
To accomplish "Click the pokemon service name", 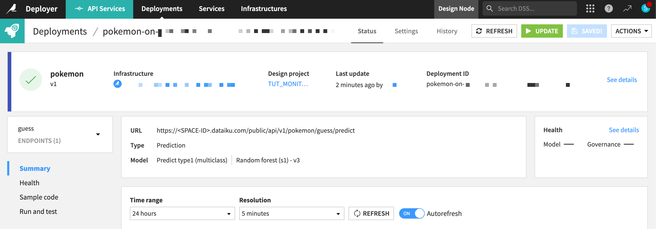I will [x=67, y=74].
